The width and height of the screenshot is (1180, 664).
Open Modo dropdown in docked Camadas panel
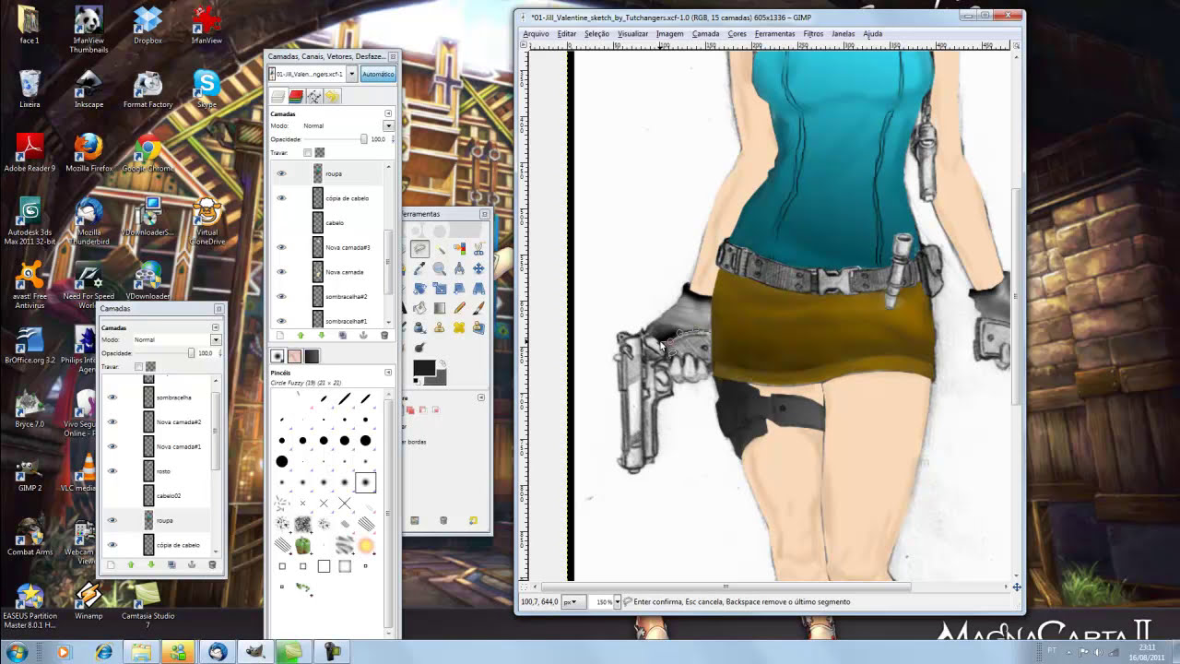click(x=388, y=125)
